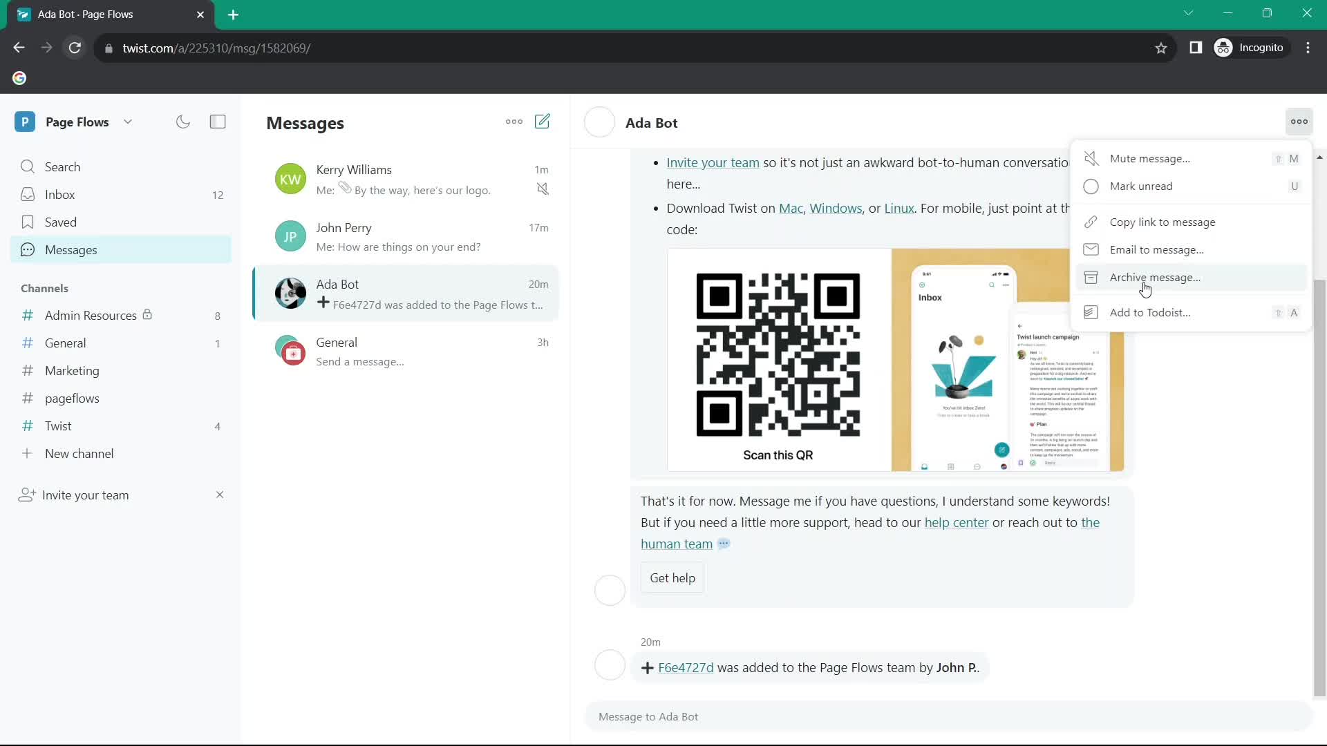Open the Inbox
The height and width of the screenshot is (746, 1327).
121,194
